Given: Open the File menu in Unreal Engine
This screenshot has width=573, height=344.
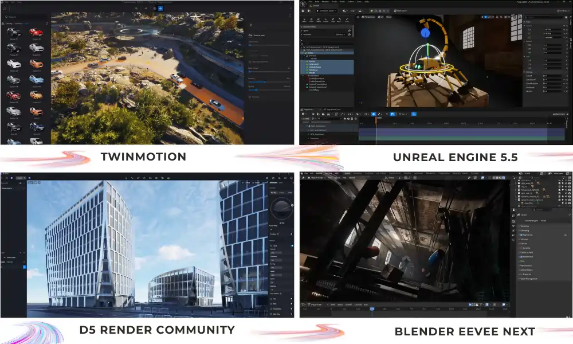Looking at the screenshot, I should (x=310, y=2).
